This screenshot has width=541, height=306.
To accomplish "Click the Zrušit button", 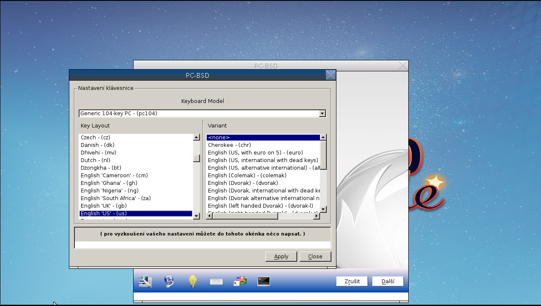I will tap(352, 281).
